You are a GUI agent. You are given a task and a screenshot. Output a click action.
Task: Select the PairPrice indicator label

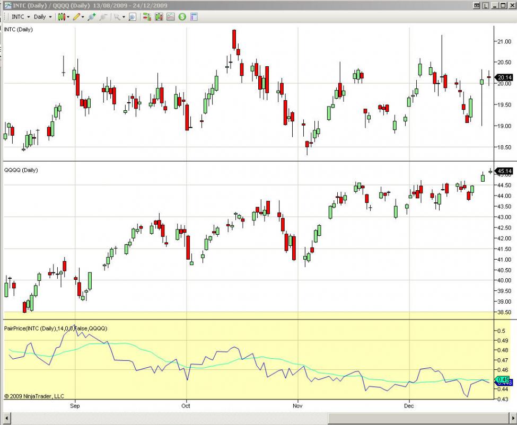click(x=56, y=329)
